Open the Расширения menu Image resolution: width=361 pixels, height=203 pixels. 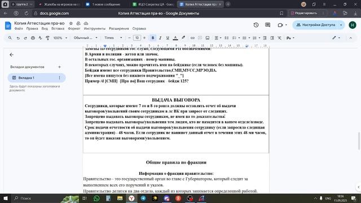tap(119, 29)
